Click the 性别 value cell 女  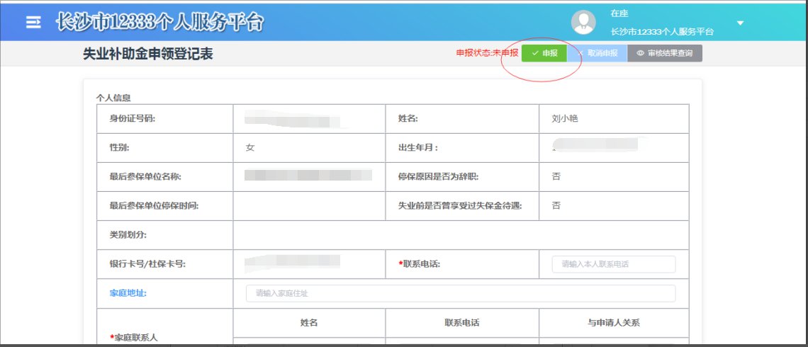[x=250, y=148]
